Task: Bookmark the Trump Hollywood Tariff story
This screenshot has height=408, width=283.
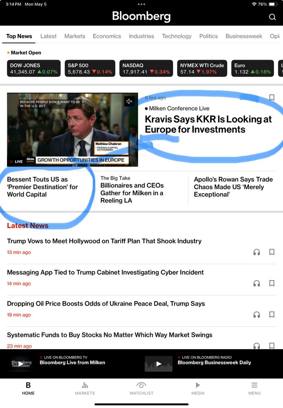Action: click(272, 252)
